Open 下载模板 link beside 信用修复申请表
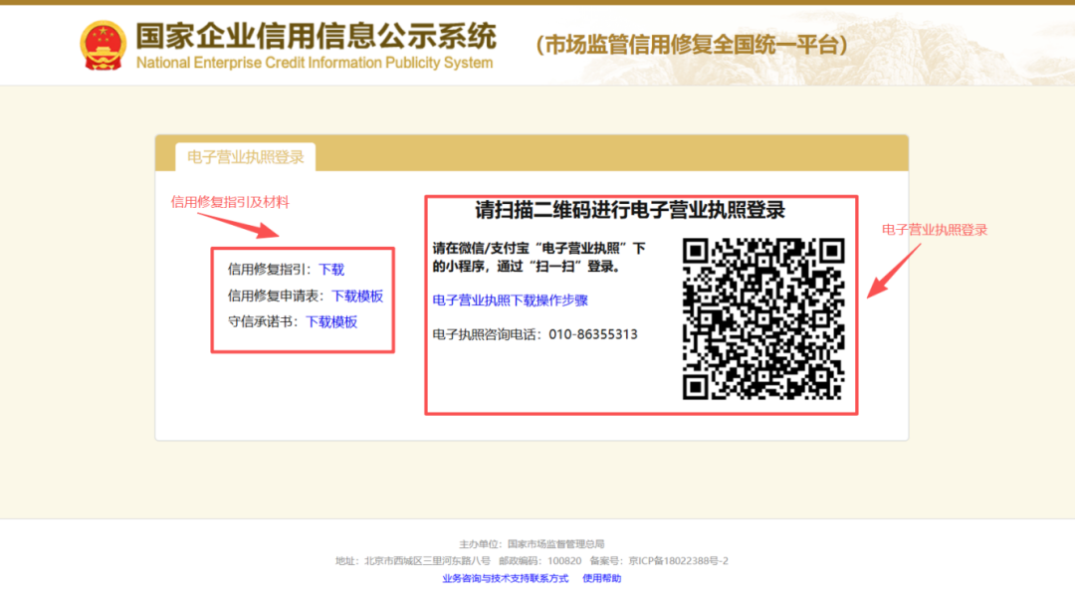The image size is (1075, 594). [x=357, y=296]
